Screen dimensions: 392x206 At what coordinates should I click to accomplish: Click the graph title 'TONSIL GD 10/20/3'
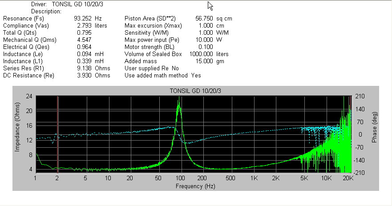195,91
